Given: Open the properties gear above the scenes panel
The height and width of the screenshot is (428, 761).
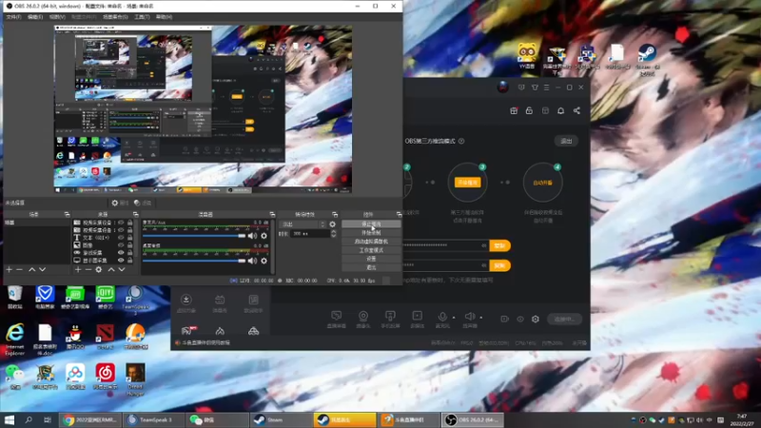Looking at the screenshot, I should pyautogui.click(x=120, y=203).
